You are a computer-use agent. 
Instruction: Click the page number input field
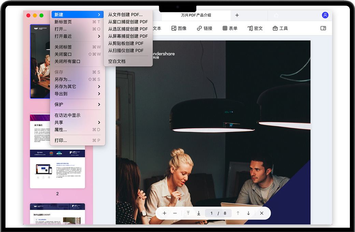pos(211,213)
